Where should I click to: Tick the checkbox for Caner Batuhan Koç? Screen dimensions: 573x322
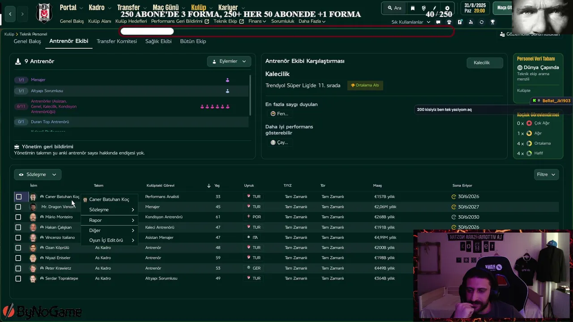pos(19,197)
